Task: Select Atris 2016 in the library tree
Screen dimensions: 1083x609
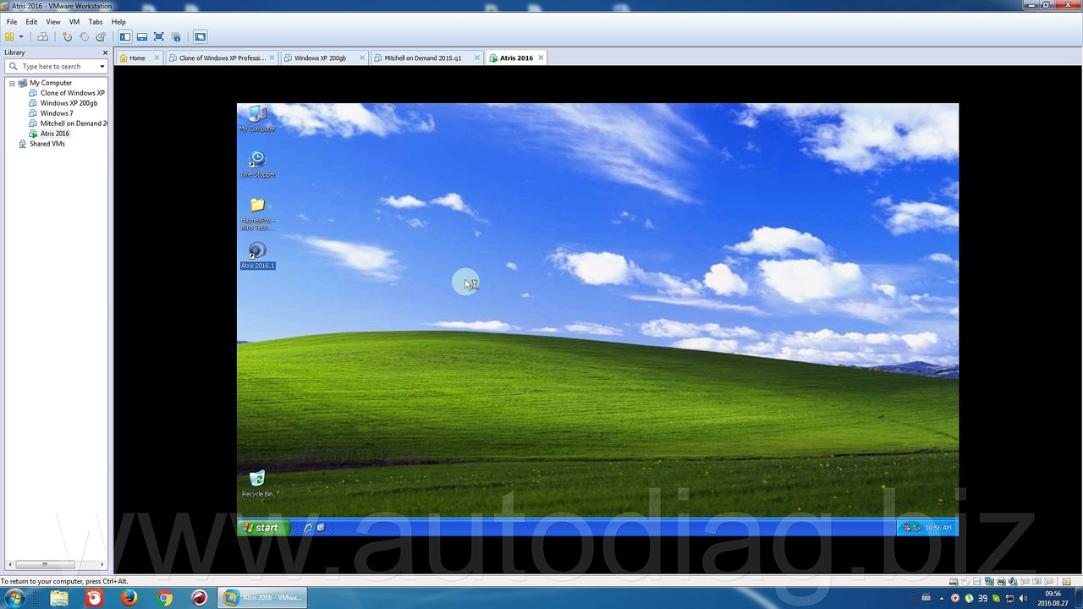Action: coord(55,134)
